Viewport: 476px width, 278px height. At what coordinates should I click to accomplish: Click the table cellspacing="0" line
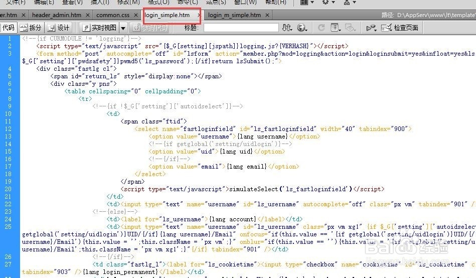[x=132, y=91]
